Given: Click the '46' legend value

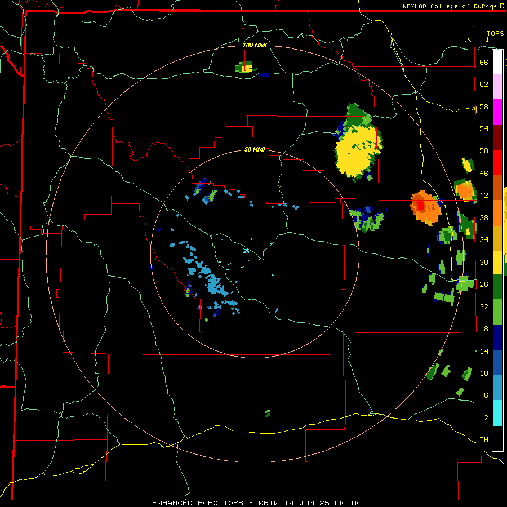Looking at the screenshot, I should [x=484, y=174].
